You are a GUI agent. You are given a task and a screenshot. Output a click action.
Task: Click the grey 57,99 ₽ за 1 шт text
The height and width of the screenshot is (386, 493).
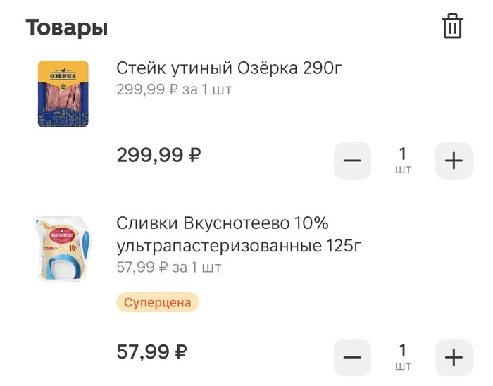(x=169, y=268)
